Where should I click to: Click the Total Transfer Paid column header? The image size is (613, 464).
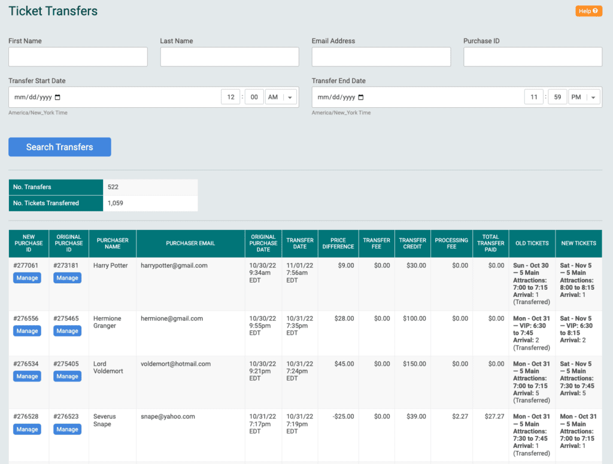[x=491, y=243]
